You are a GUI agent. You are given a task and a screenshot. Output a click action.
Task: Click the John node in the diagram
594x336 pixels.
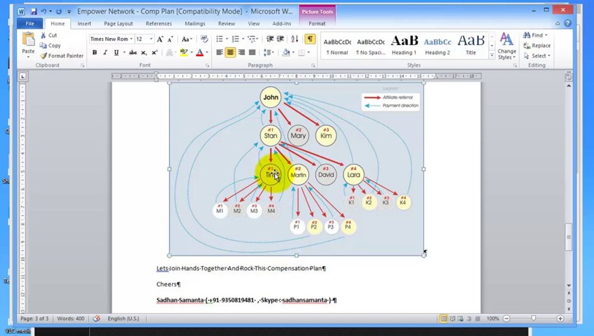(270, 98)
